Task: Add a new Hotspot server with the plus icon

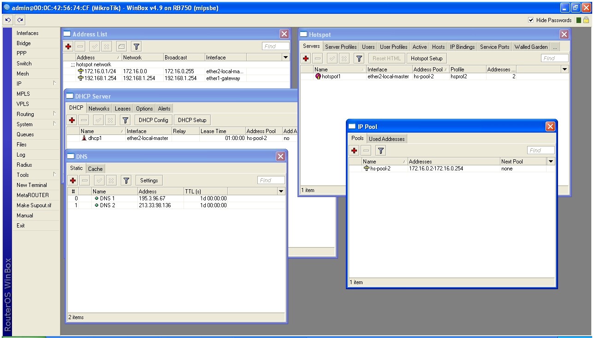Action: [306, 58]
